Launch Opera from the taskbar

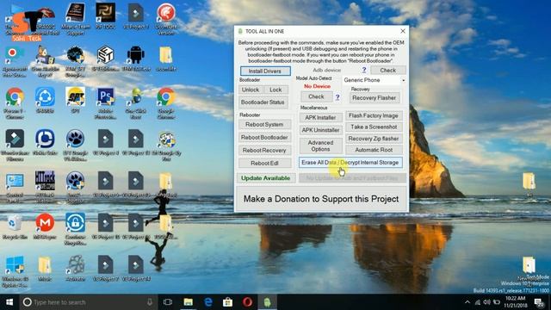247,302
